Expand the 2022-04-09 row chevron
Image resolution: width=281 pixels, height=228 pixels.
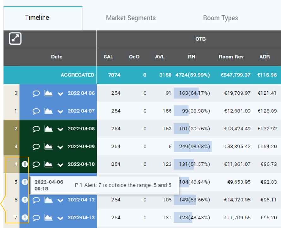pyautogui.click(x=60, y=147)
